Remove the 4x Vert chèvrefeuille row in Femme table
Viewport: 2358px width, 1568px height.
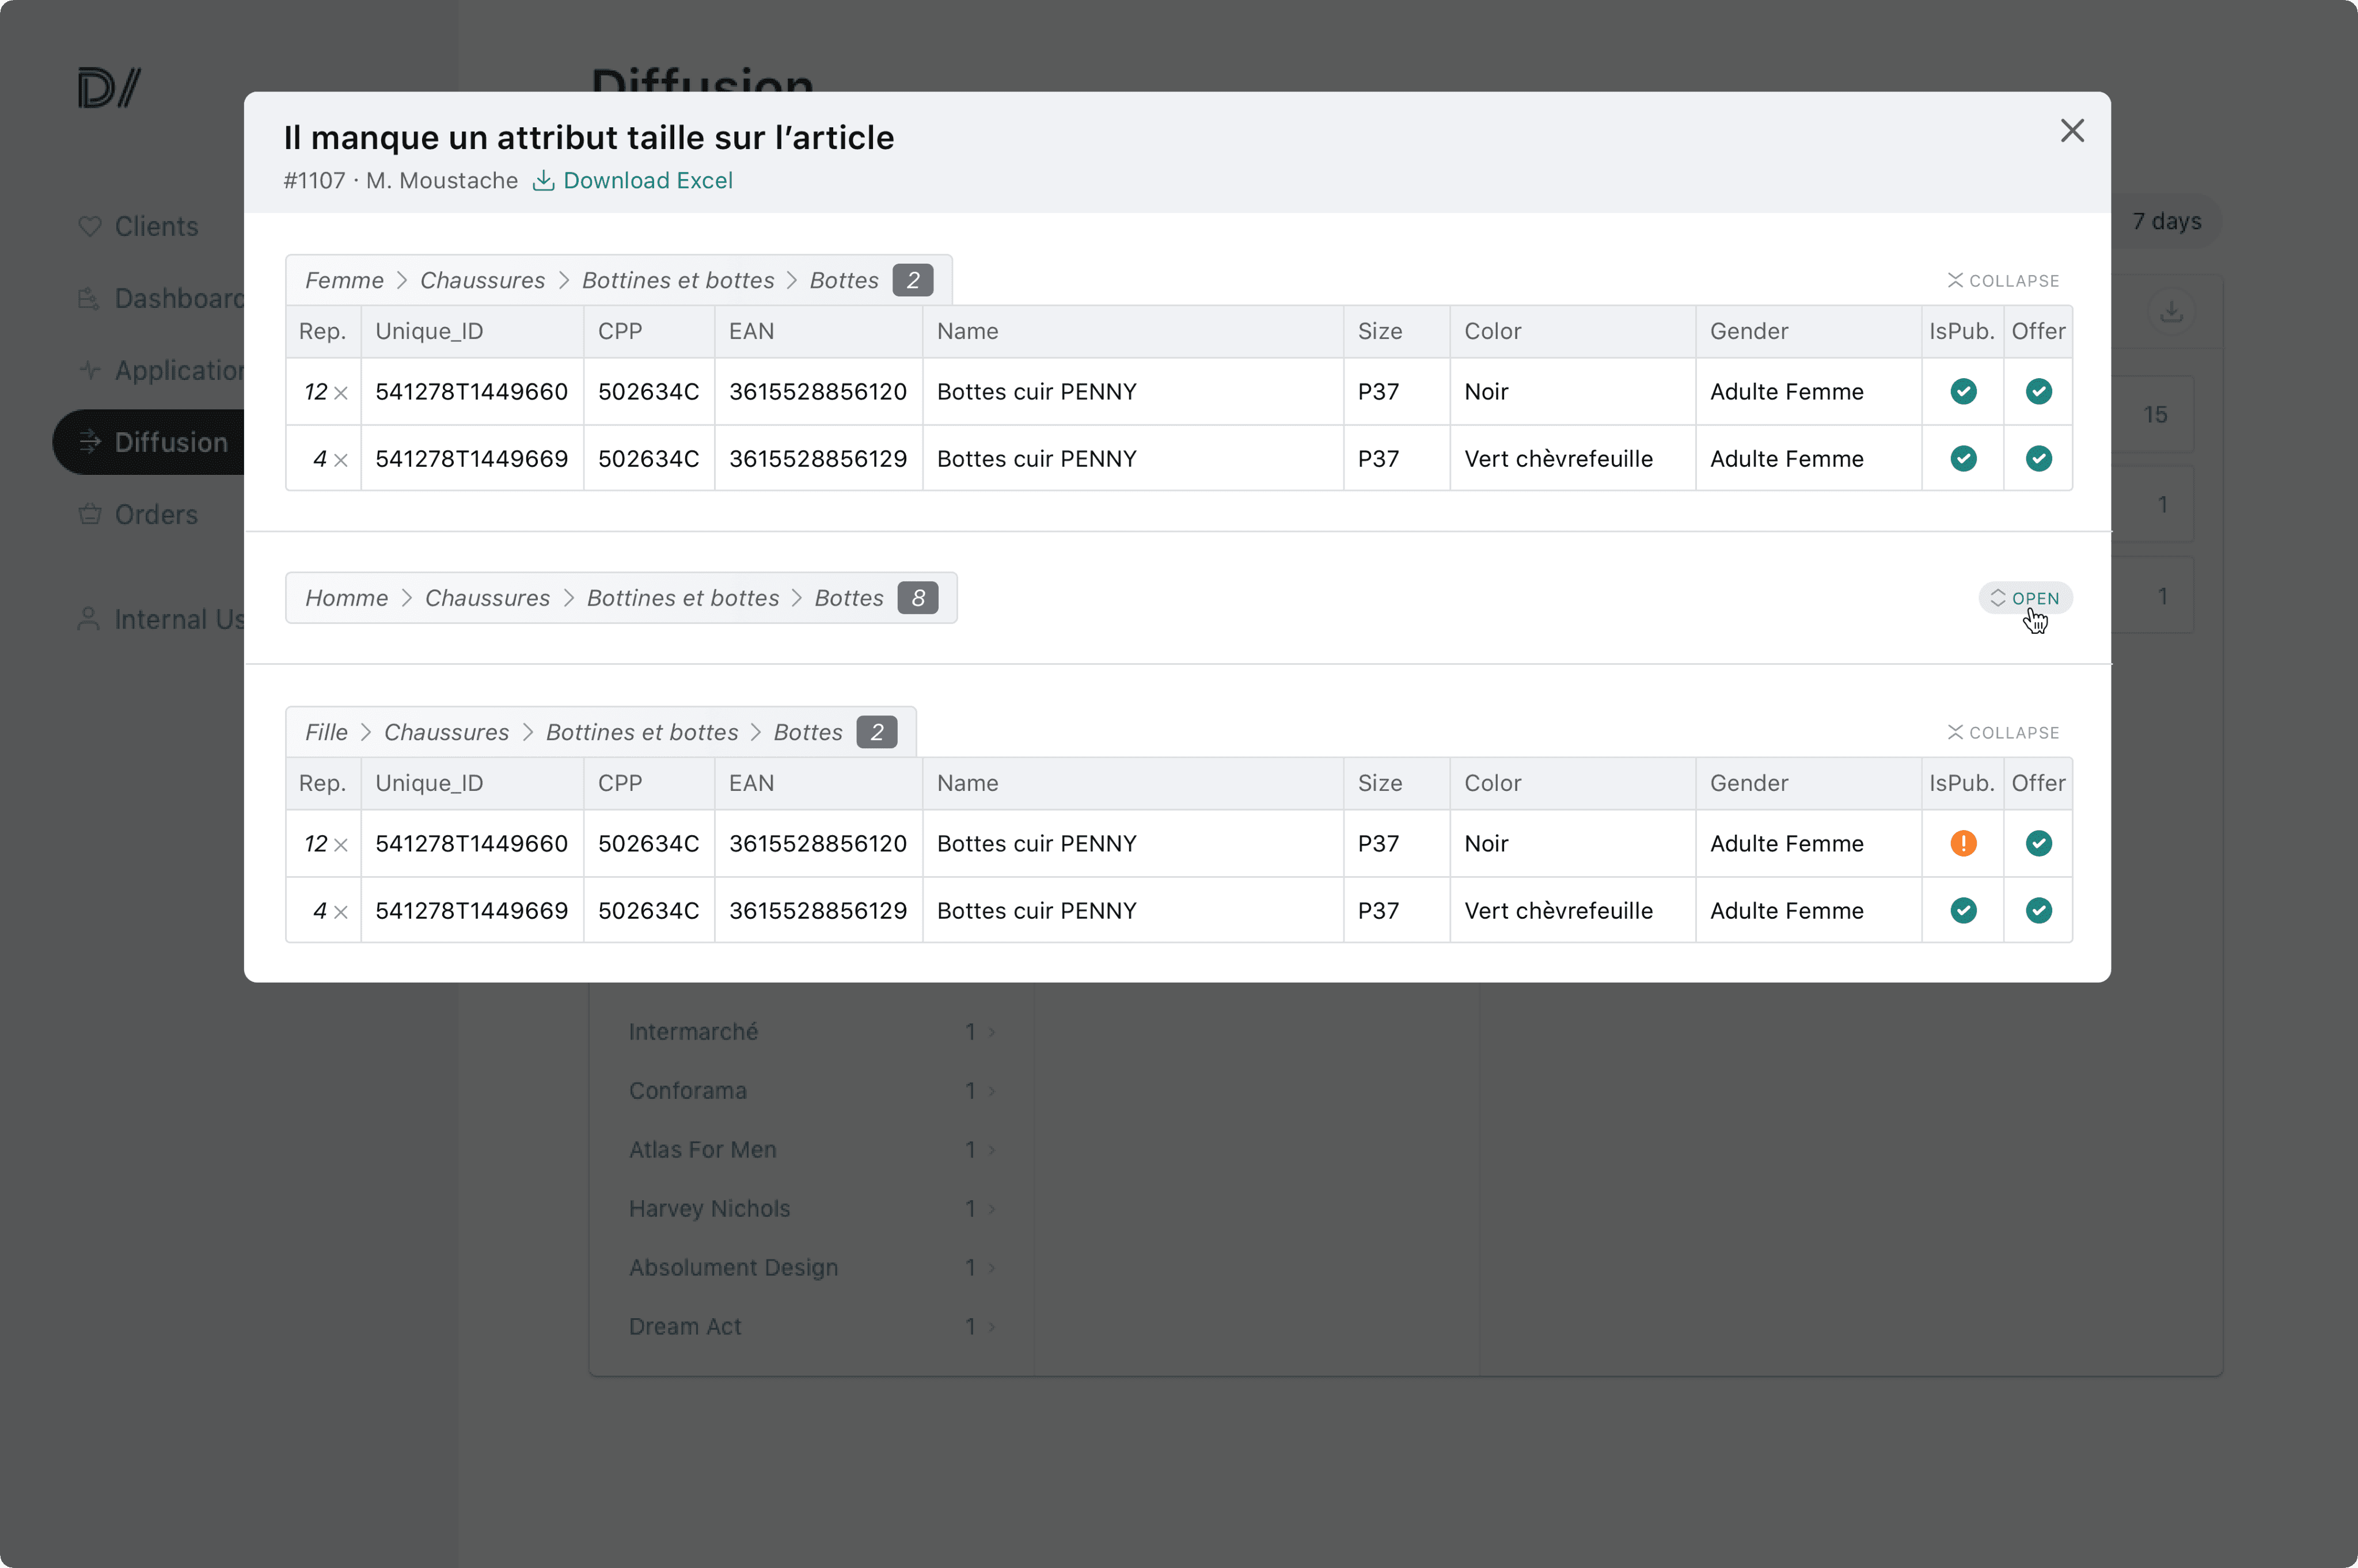(x=341, y=460)
